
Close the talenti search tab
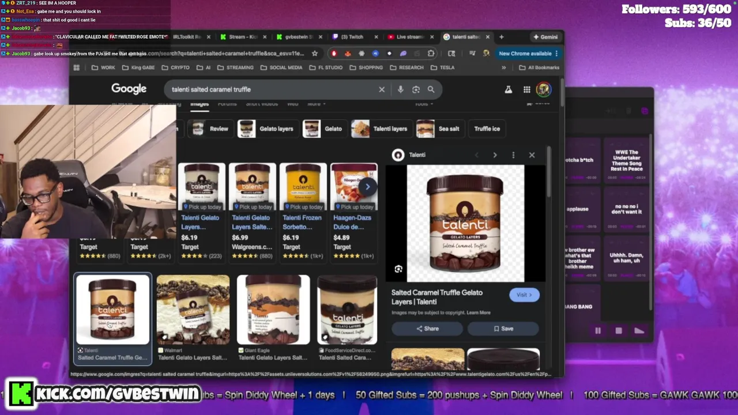[x=488, y=37]
